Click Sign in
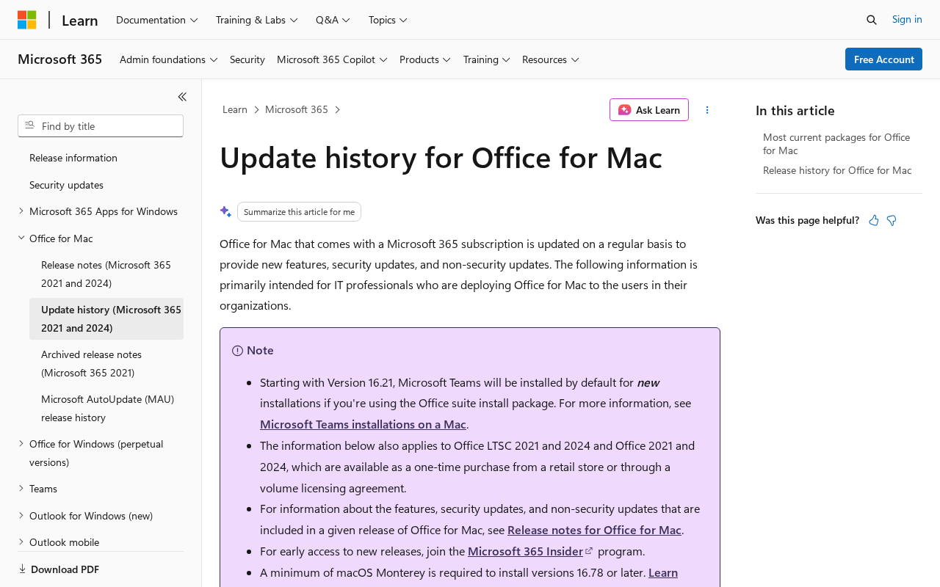 [x=907, y=19]
